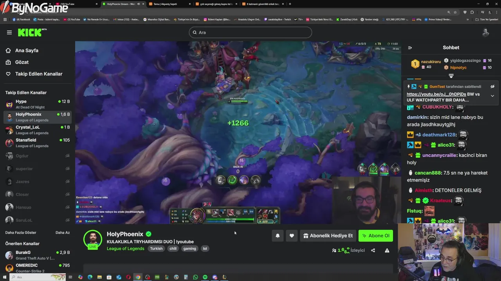This screenshot has width=501, height=281.
Task: Open File Explorer from the taskbar
Action: pyautogui.click(x=99, y=277)
